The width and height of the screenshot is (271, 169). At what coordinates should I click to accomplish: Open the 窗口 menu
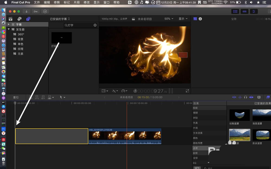pyautogui.click(x=107, y=2)
